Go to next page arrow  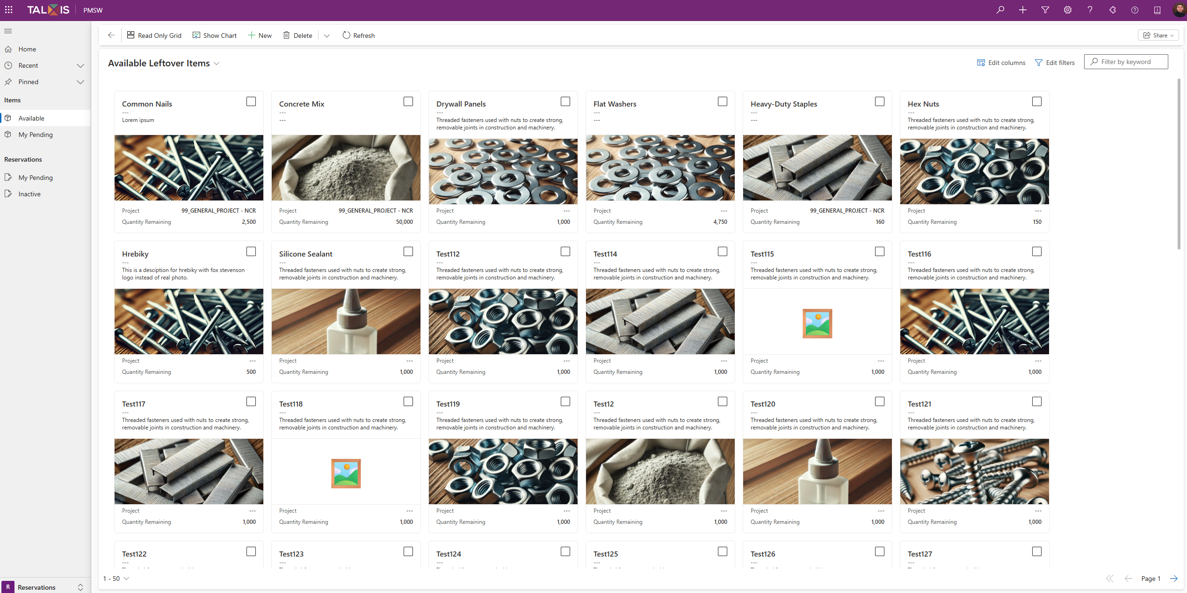pos(1173,579)
